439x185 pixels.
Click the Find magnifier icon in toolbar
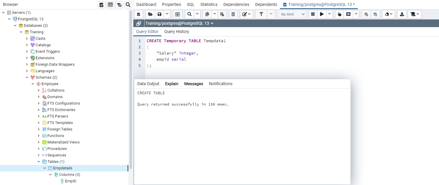190,14
